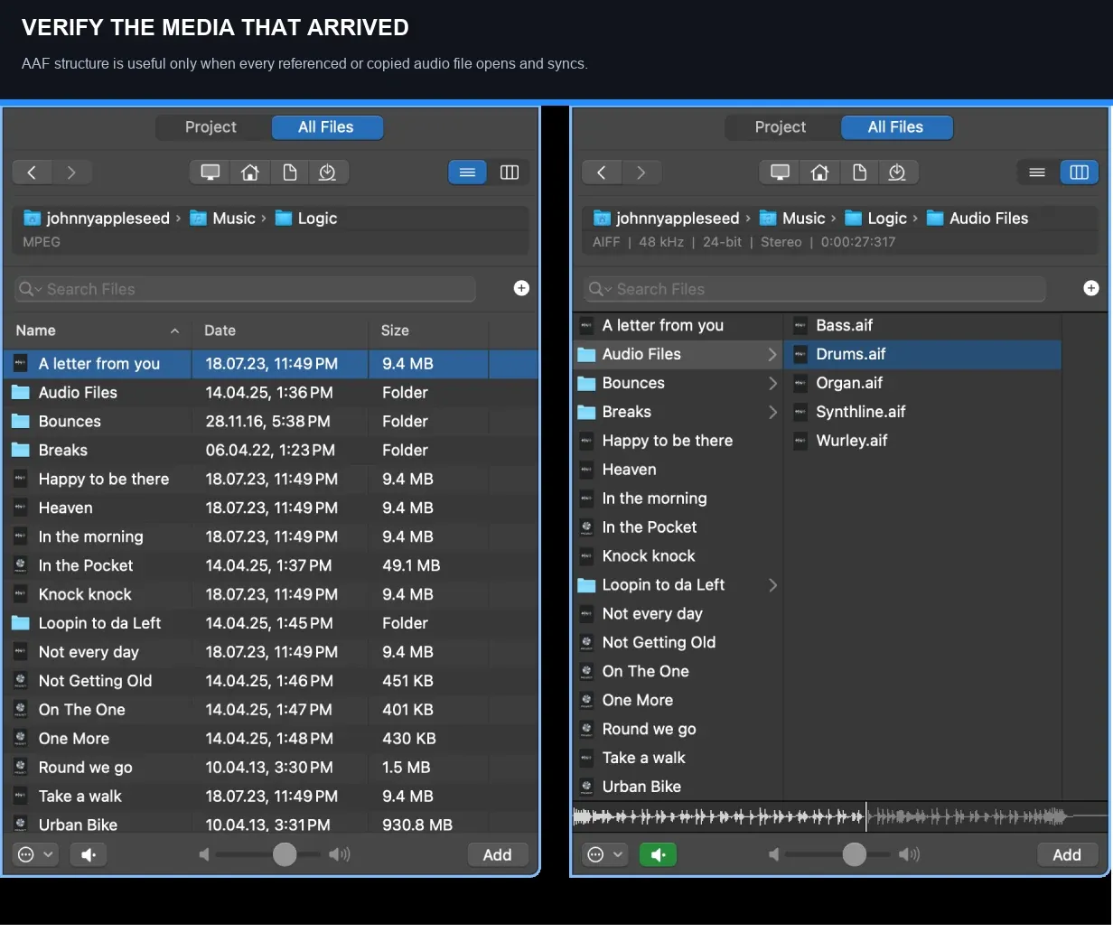Expand Bounces folder chevron in right panel

coord(772,384)
